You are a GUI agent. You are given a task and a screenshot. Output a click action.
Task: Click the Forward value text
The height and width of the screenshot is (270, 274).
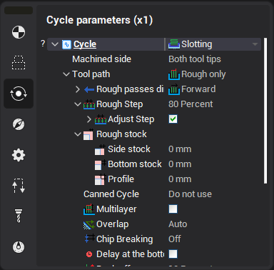pyautogui.click(x=198, y=89)
